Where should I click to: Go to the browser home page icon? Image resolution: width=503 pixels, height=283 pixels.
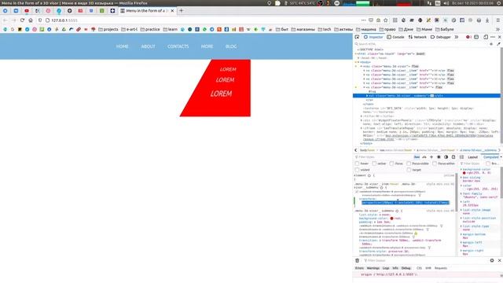[31, 20]
